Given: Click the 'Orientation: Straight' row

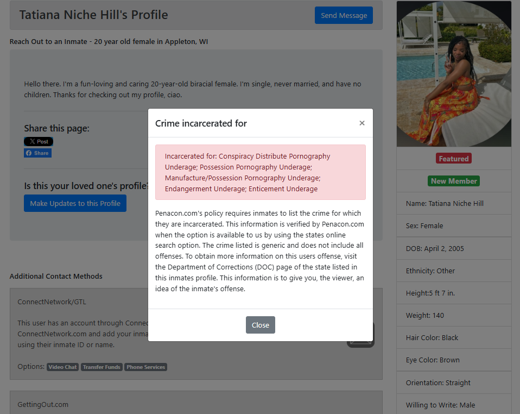Looking at the screenshot, I should [454, 383].
